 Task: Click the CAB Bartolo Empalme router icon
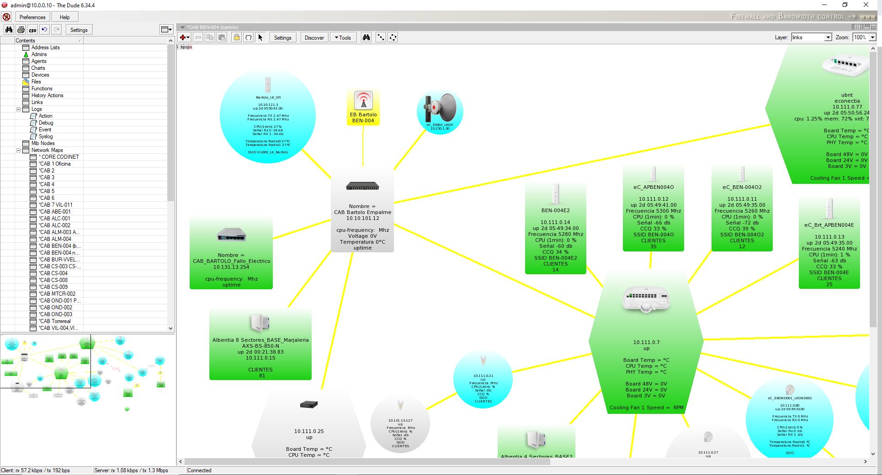[362, 186]
